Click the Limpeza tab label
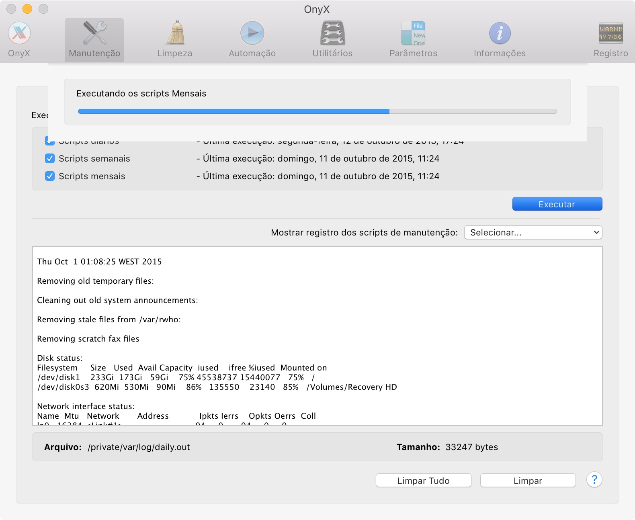Image resolution: width=635 pixels, height=520 pixels. pyautogui.click(x=175, y=53)
